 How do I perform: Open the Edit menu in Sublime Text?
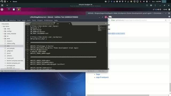(x=6, y=20)
